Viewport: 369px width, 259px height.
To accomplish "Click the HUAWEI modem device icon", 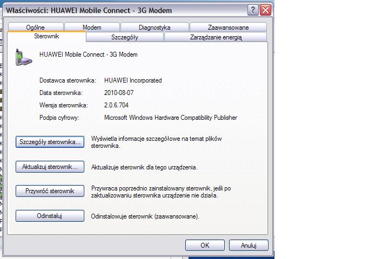I will 23,57.
